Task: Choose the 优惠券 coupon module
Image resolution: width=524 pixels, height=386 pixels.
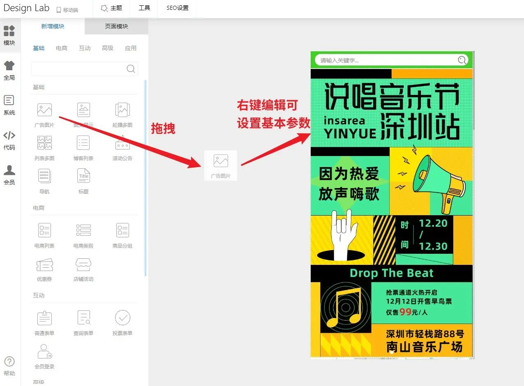Action: pyautogui.click(x=44, y=269)
